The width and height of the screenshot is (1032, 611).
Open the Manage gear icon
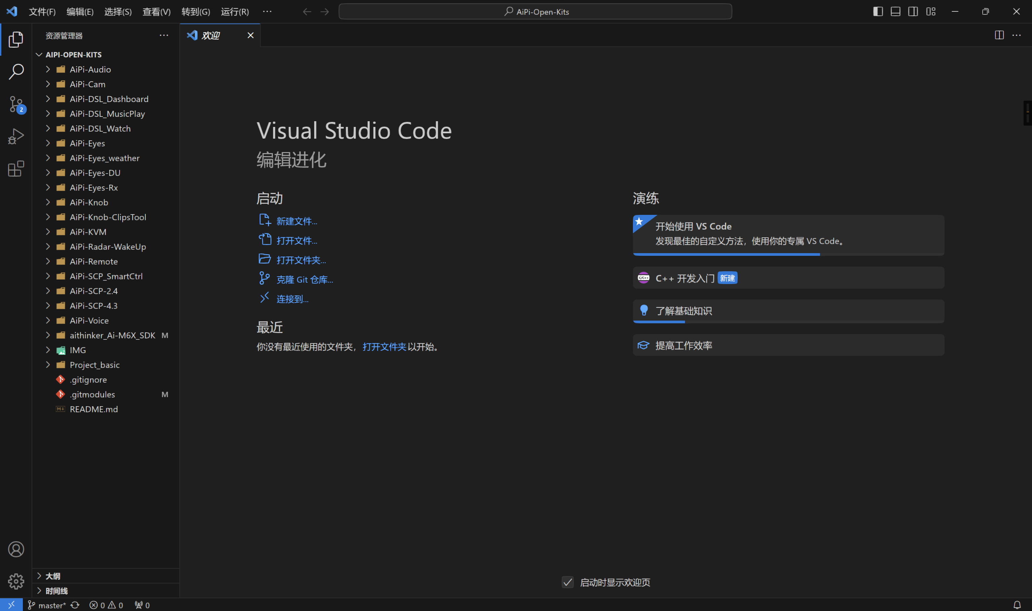point(16,581)
